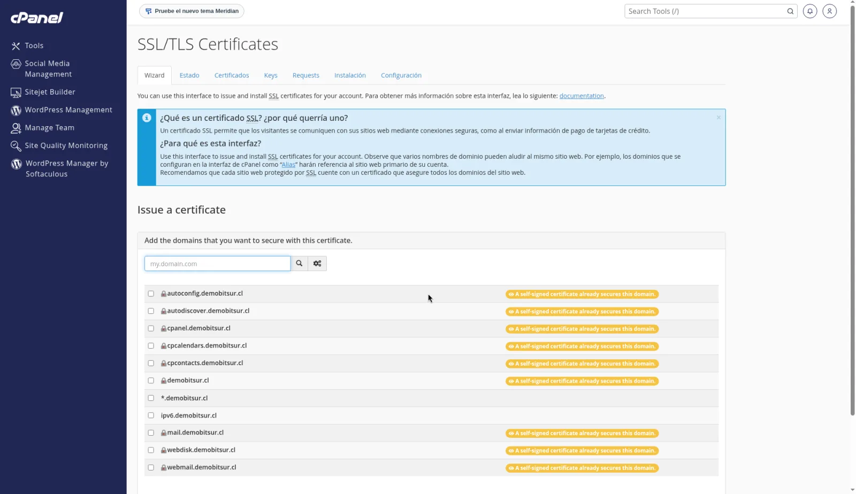Click the cPanel logo

tap(37, 18)
